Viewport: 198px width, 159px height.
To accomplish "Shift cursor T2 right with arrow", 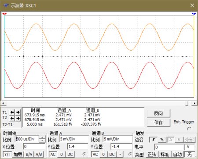I will 18,118.
